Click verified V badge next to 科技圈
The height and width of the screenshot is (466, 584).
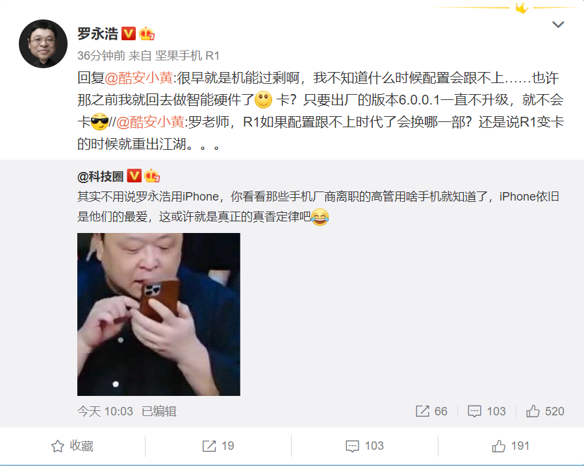(134, 176)
